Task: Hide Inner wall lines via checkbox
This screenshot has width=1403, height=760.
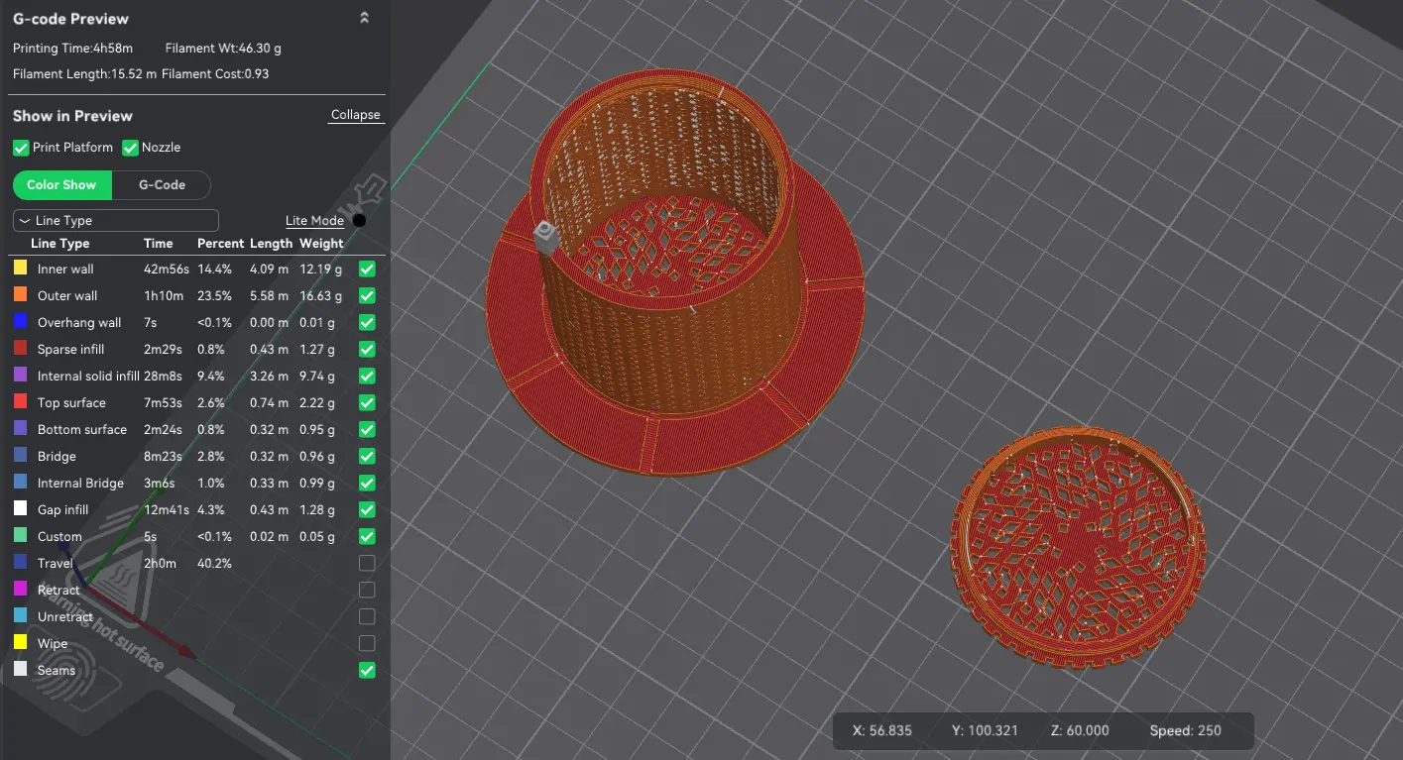Action: [x=367, y=270]
